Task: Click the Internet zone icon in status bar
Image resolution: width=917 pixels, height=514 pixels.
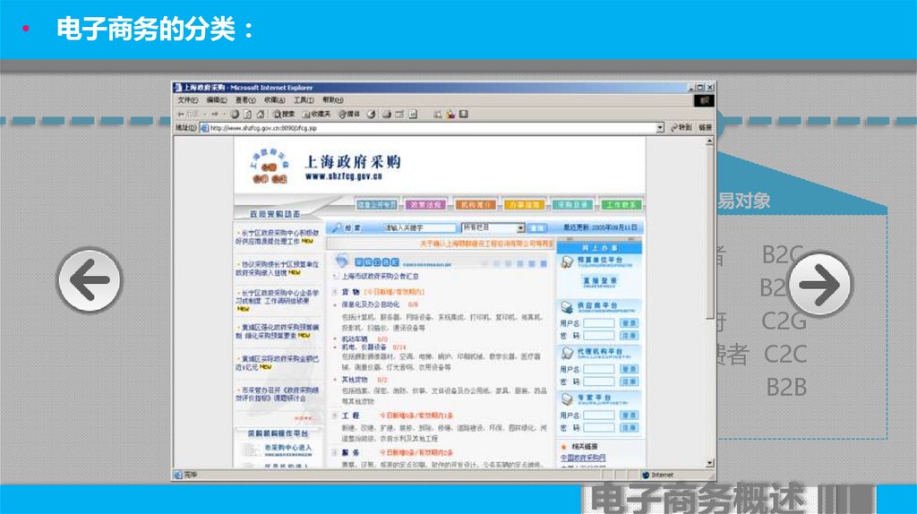Action: coord(646,475)
